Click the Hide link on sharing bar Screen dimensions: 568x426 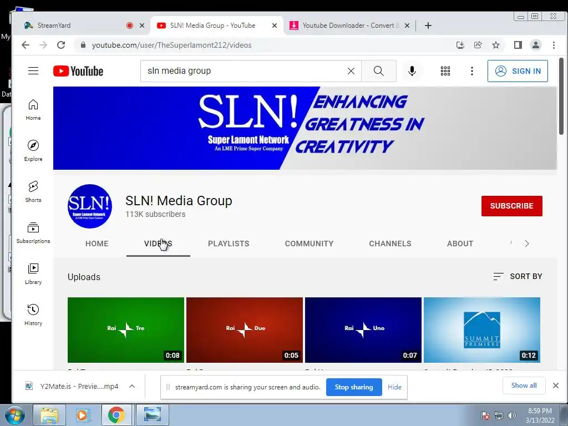pos(394,387)
